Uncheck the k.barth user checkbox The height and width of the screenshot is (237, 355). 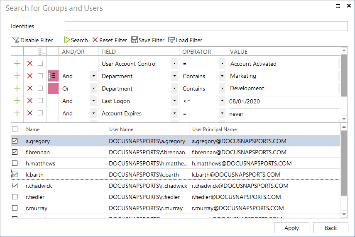point(15,175)
